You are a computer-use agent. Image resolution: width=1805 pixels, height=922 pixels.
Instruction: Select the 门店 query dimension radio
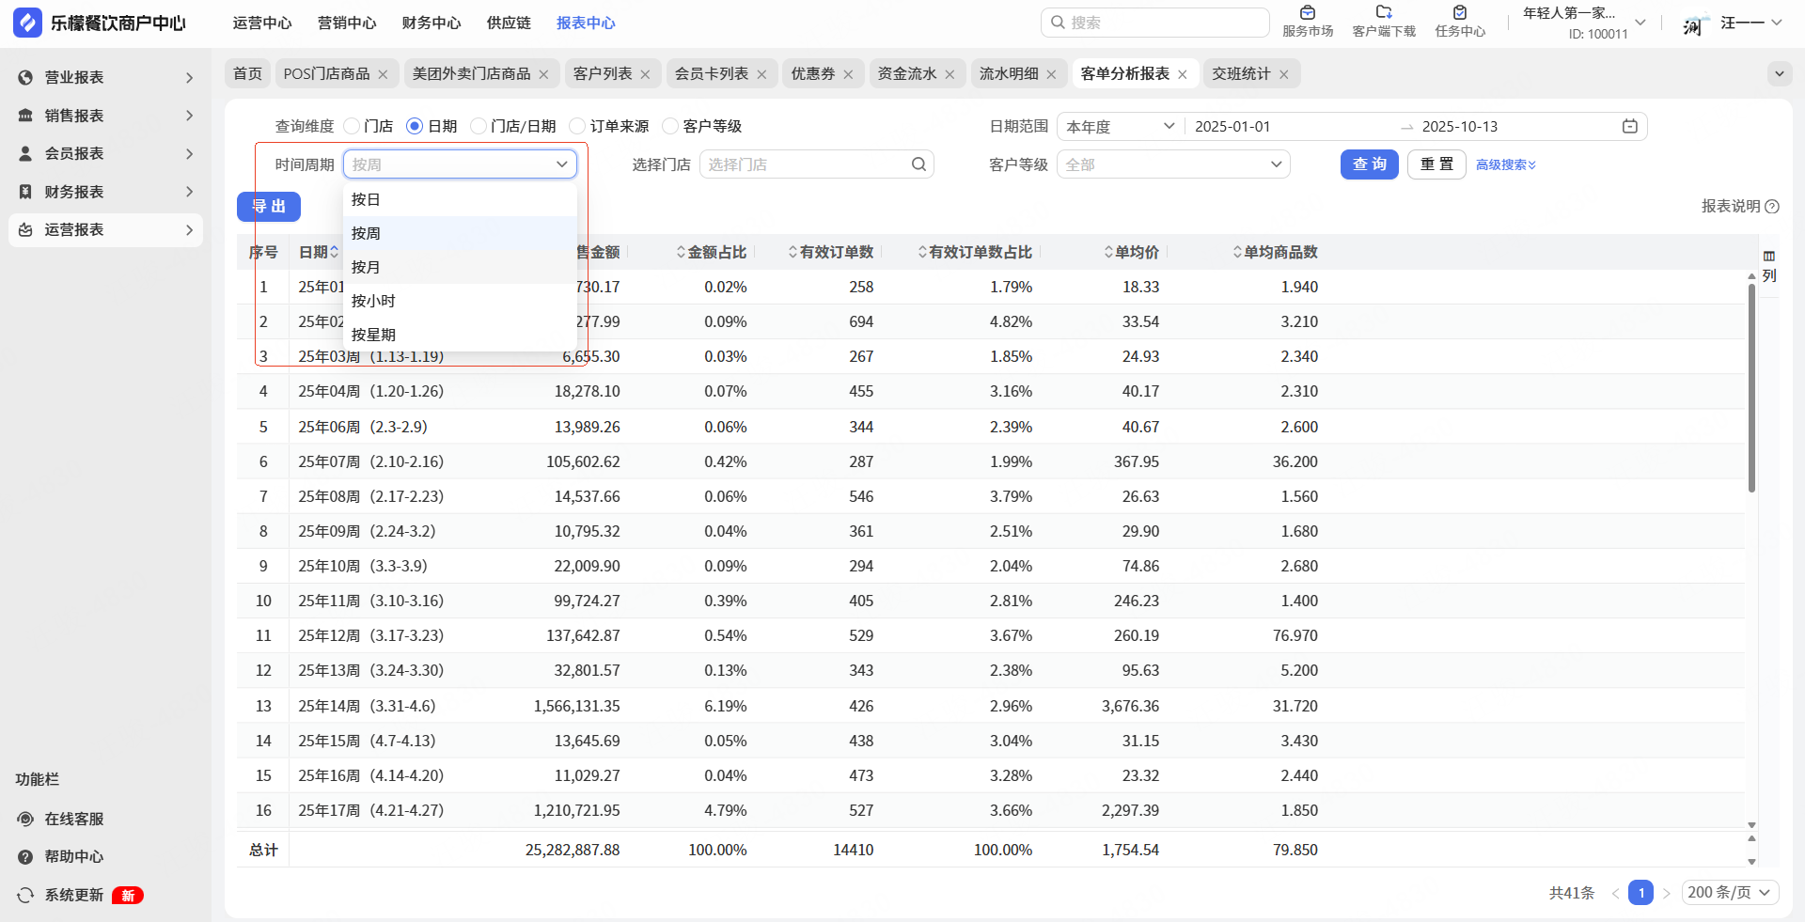(352, 126)
